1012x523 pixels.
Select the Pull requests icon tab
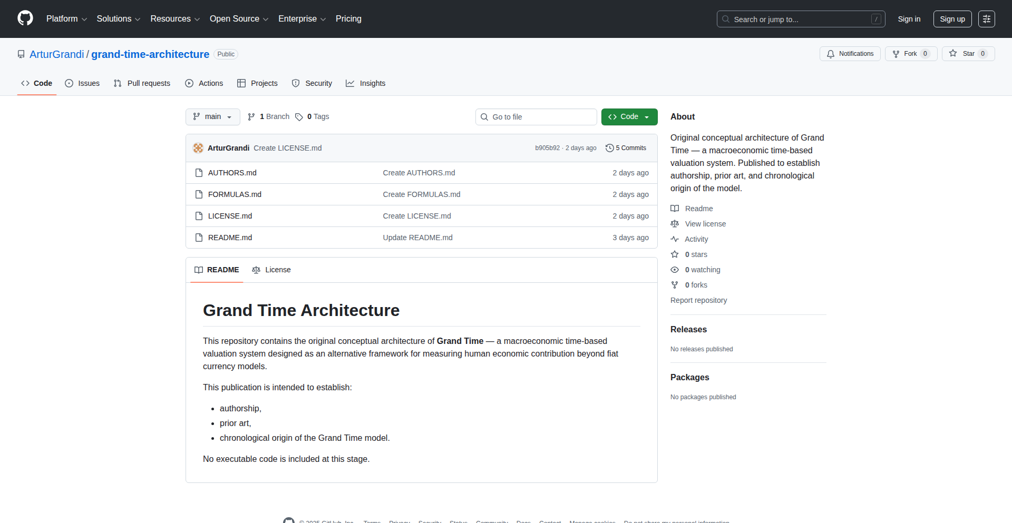[118, 83]
